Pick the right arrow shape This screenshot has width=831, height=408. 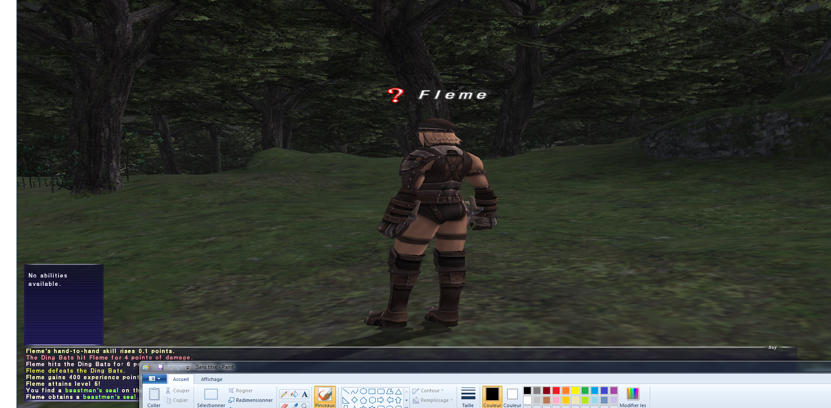381,400
